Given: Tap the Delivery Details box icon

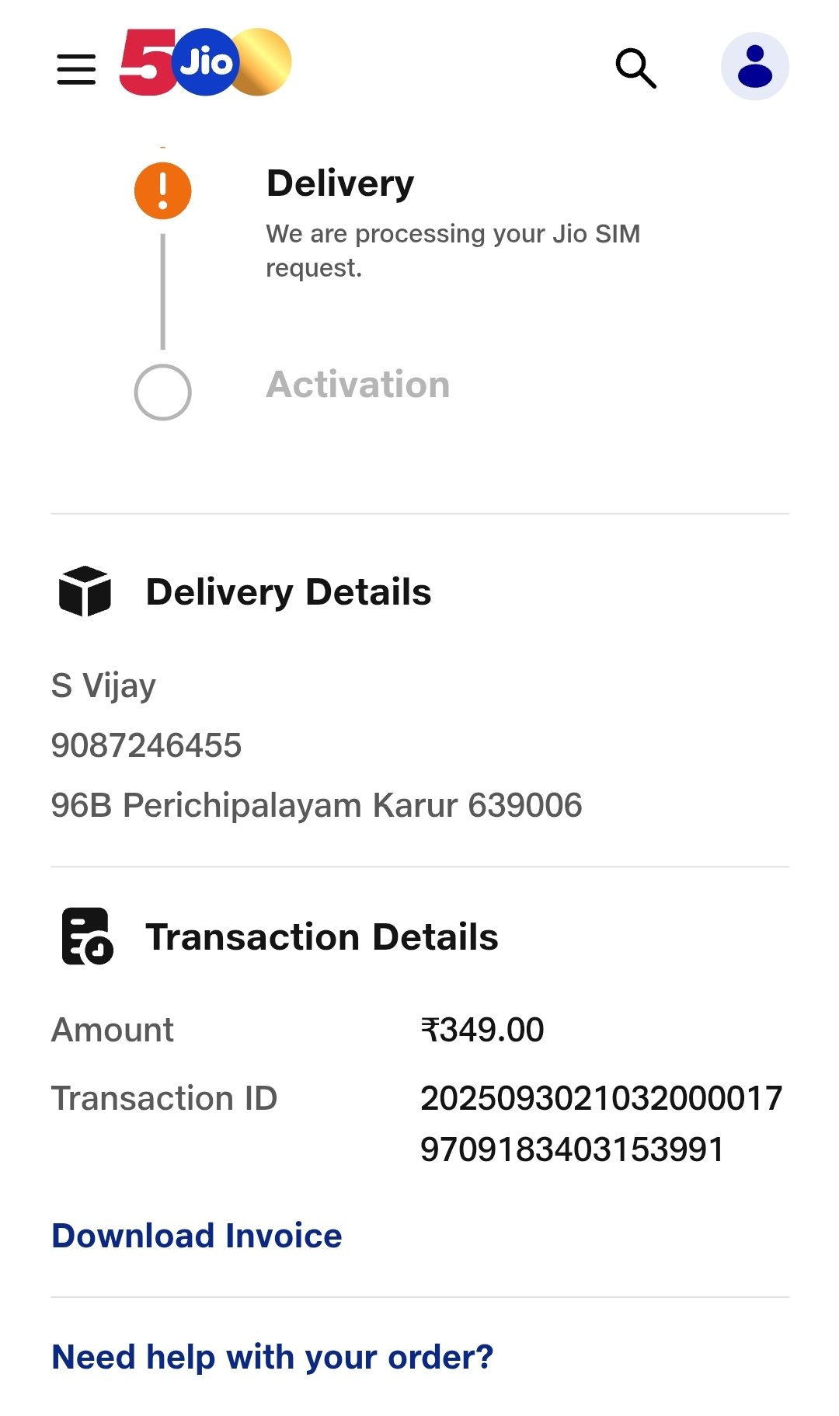Looking at the screenshot, I should [85, 591].
